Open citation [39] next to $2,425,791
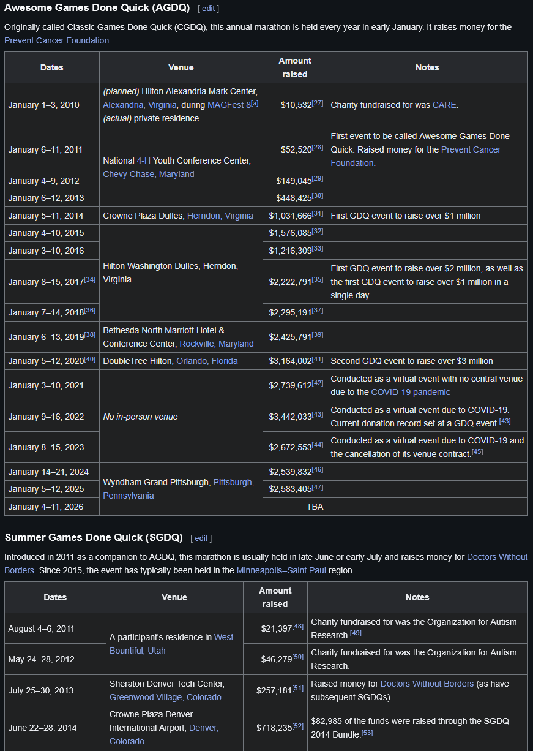 pyautogui.click(x=318, y=335)
